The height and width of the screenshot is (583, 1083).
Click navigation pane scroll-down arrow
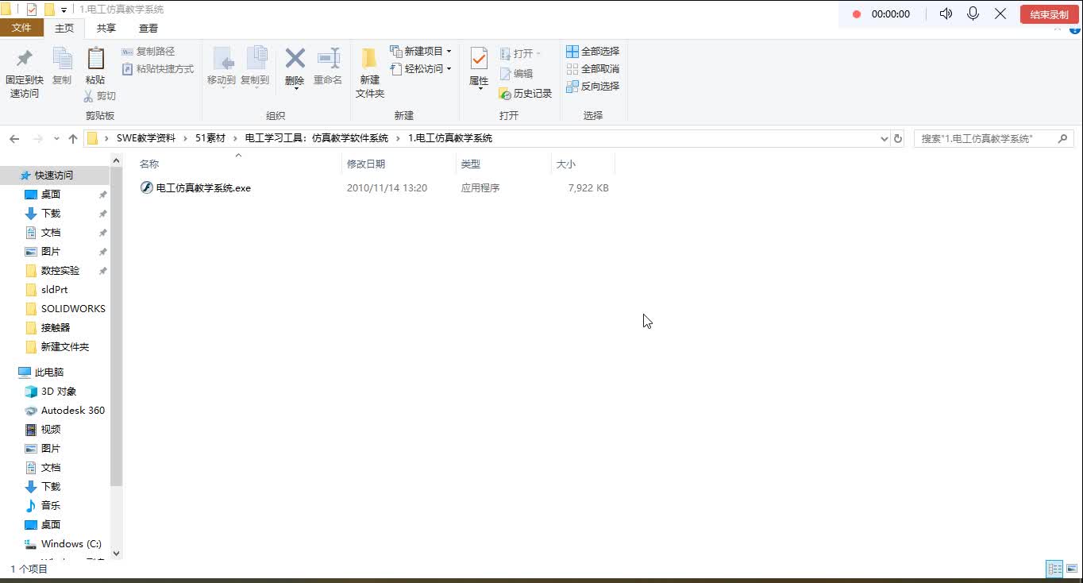pyautogui.click(x=117, y=554)
